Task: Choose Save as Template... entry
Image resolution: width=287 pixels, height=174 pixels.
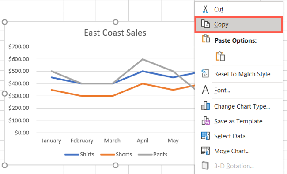Action: (x=239, y=121)
